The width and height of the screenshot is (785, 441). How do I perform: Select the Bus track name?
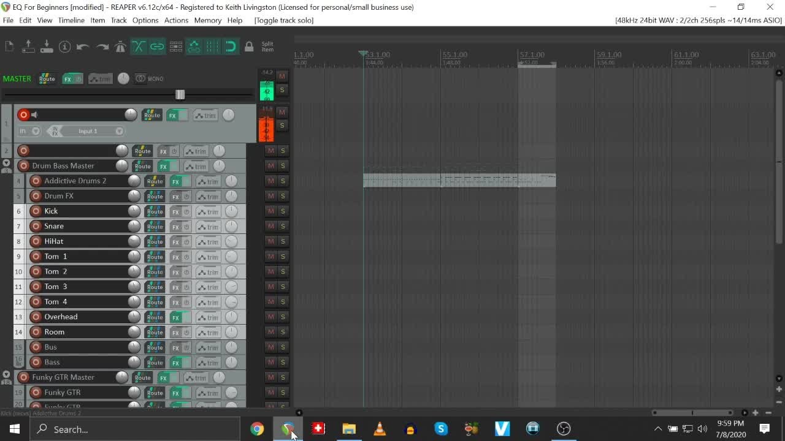50,347
